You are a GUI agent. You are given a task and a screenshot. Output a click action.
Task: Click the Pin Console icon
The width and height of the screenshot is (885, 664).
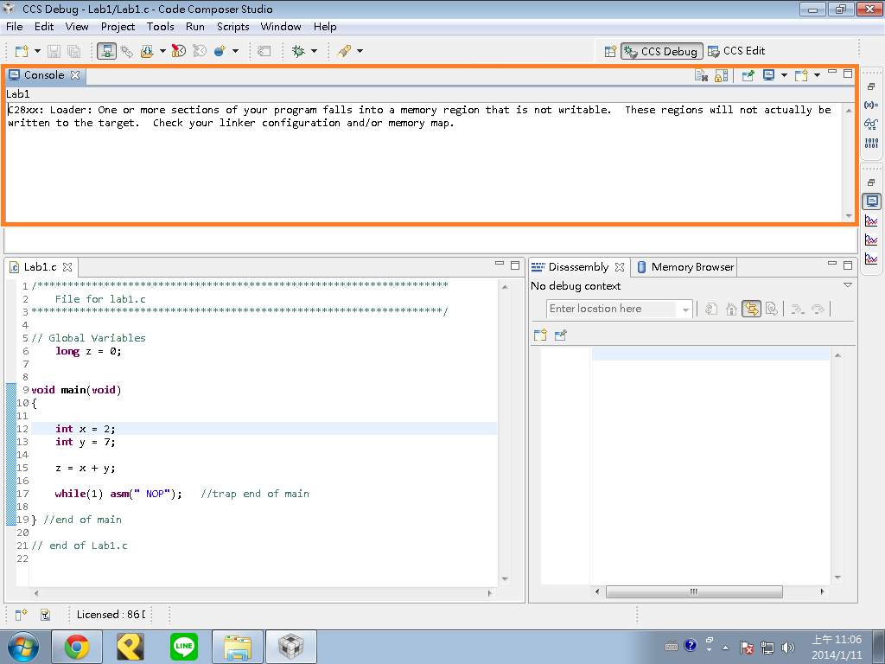[x=748, y=76]
